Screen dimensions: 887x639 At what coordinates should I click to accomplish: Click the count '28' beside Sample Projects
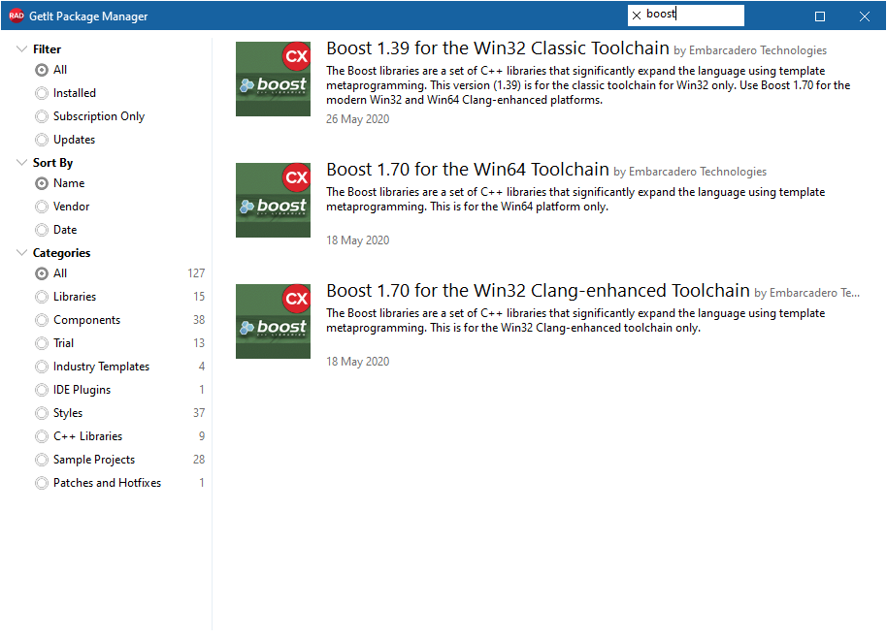[x=199, y=460]
